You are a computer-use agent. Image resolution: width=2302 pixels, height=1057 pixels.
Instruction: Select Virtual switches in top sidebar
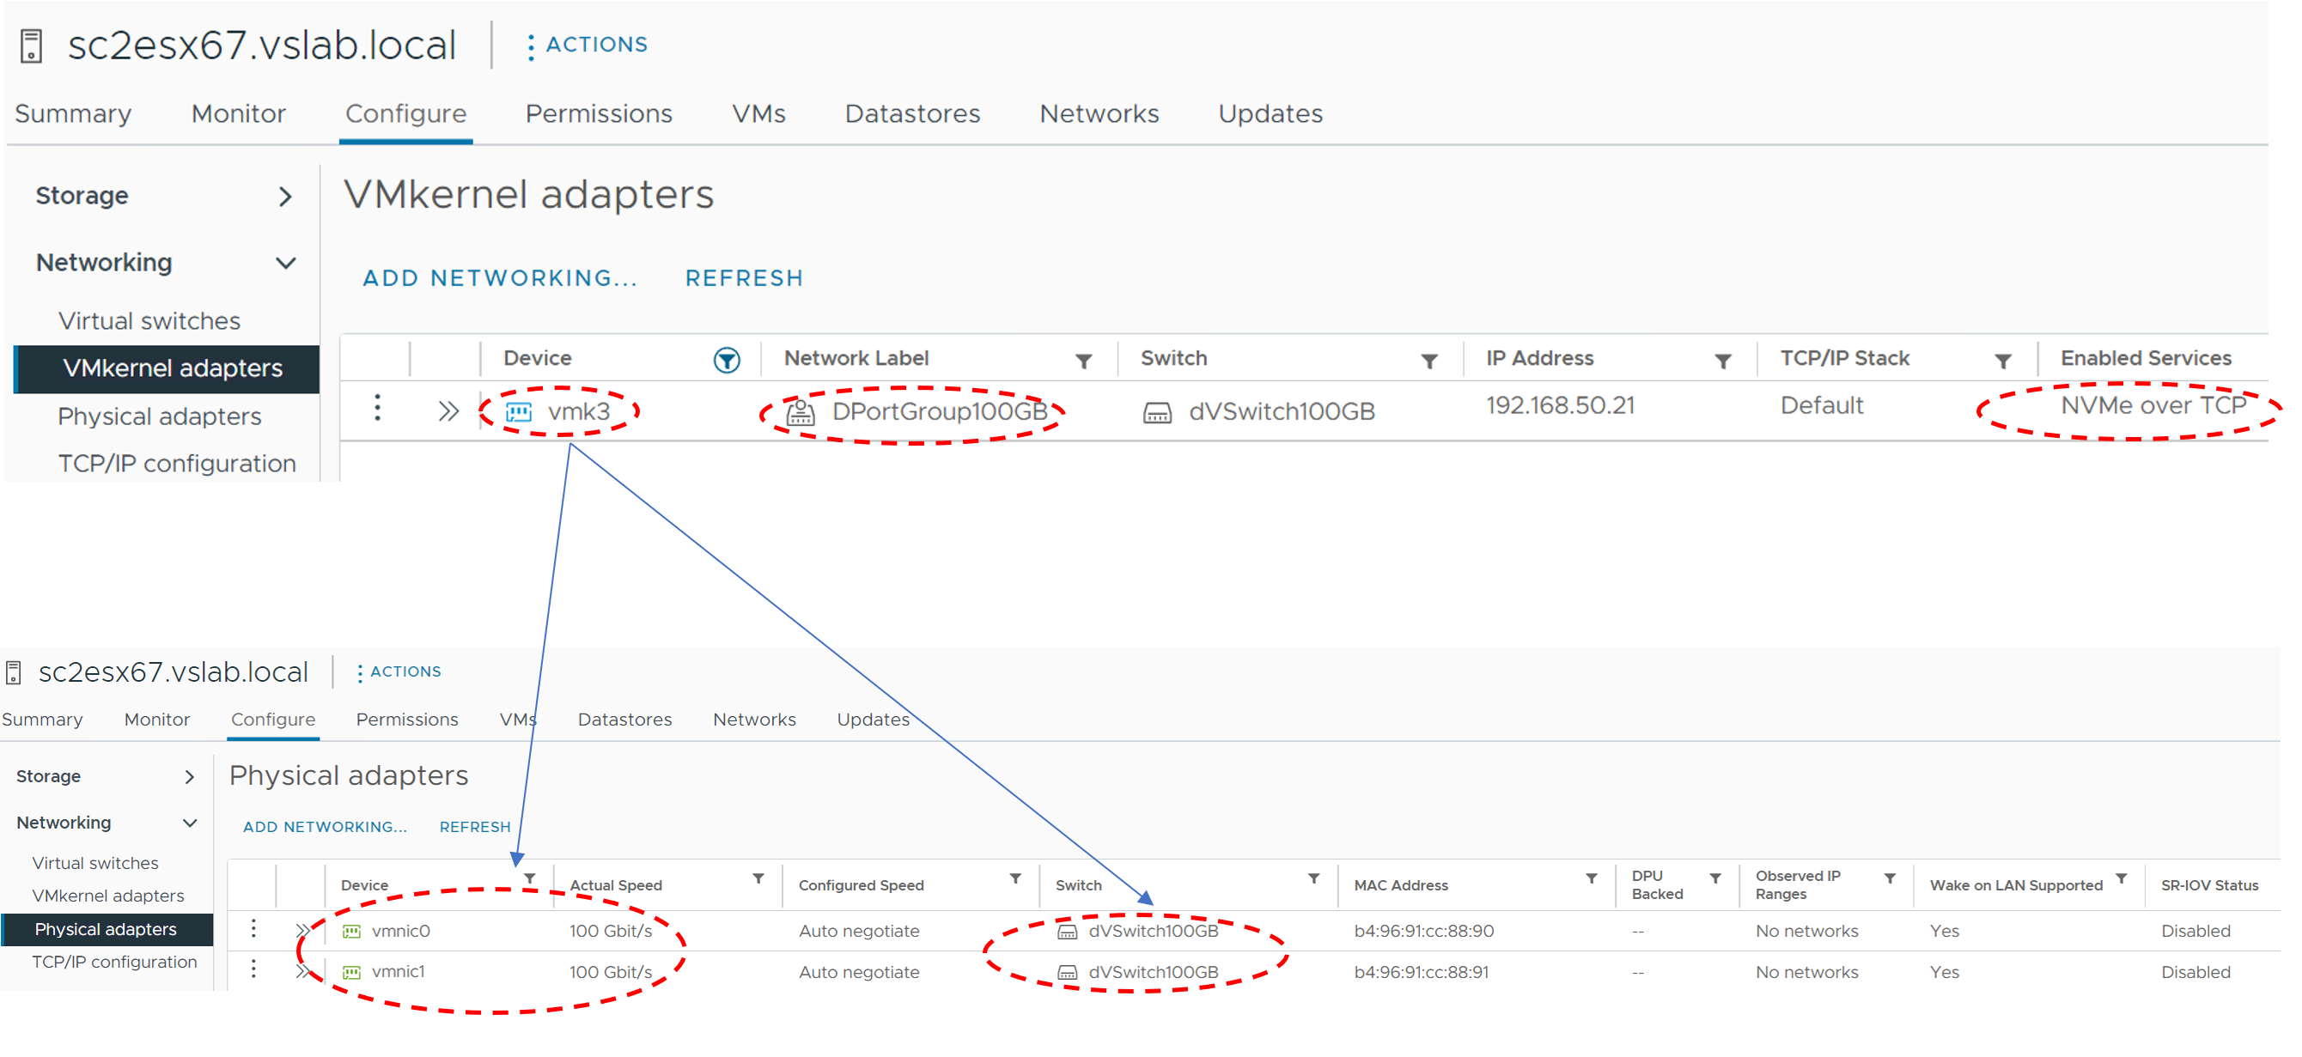pyautogui.click(x=149, y=321)
